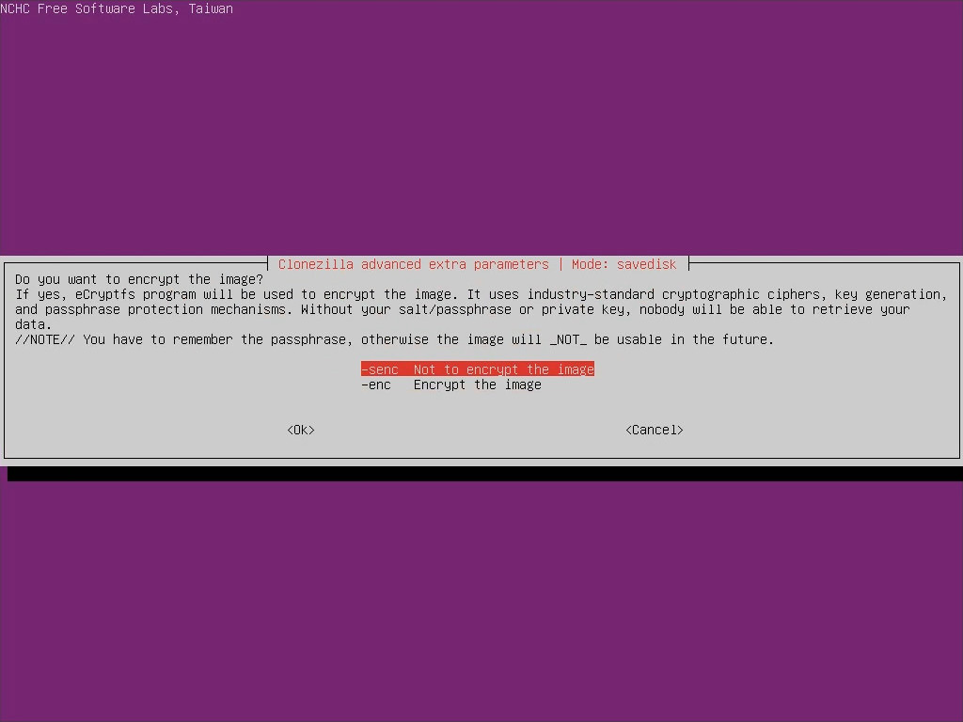
Task: Select the -senc option flag
Action: tap(380, 369)
